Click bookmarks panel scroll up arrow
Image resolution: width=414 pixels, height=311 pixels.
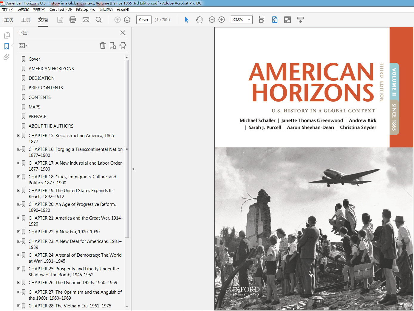click(127, 57)
